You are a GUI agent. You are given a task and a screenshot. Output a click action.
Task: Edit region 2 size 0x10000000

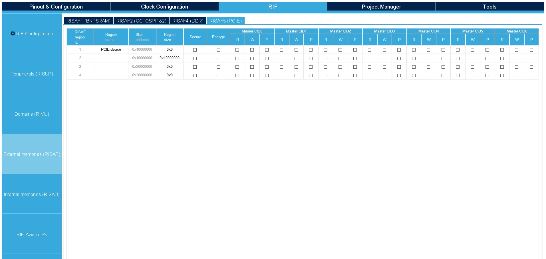[x=170, y=58]
